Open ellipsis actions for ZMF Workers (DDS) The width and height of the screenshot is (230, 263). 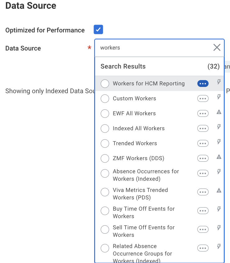pos(203,158)
